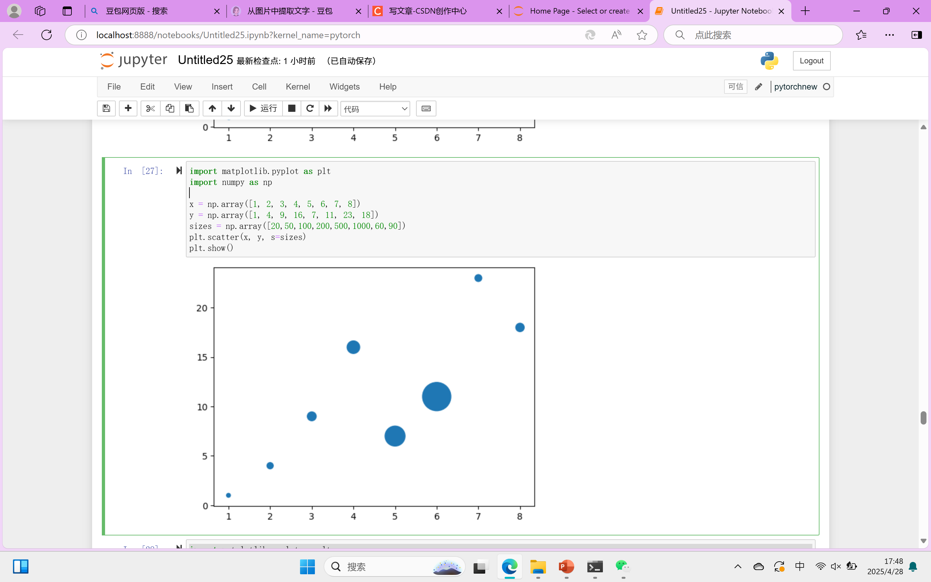Cut selected cells with the scissors icon
The width and height of the screenshot is (931, 582).
(150, 109)
